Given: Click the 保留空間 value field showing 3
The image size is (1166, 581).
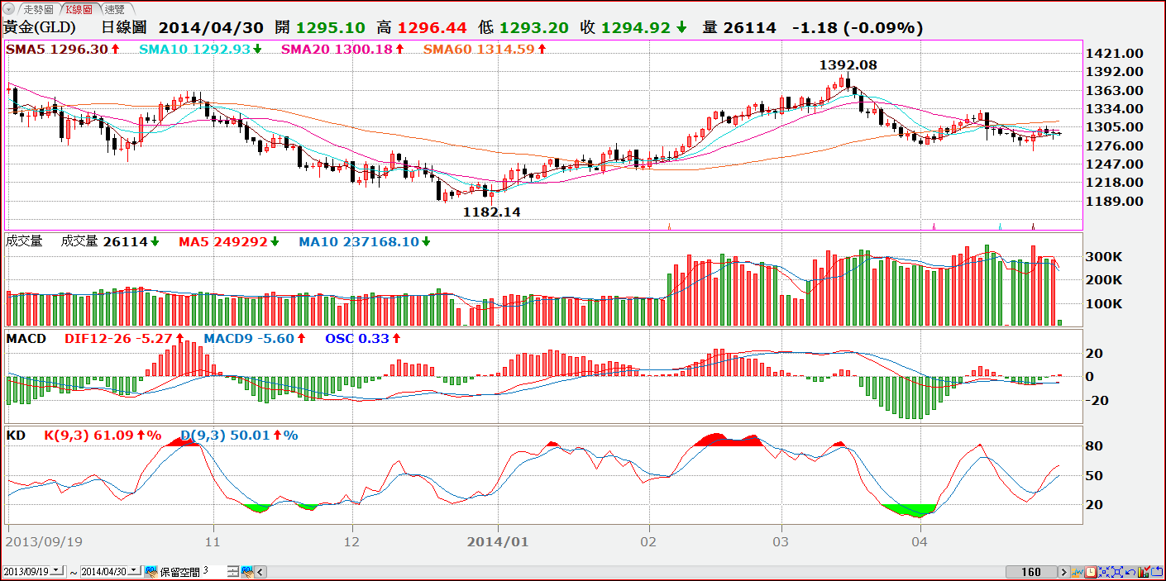Looking at the screenshot, I should [213, 571].
